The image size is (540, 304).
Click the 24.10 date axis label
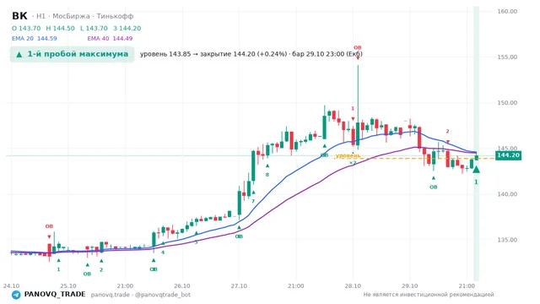coord(11,286)
